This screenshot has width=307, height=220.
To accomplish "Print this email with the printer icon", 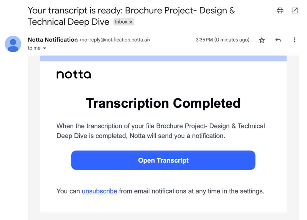I will point(280,11).
